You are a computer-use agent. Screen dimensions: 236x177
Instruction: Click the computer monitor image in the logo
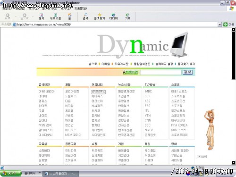(x=179, y=44)
